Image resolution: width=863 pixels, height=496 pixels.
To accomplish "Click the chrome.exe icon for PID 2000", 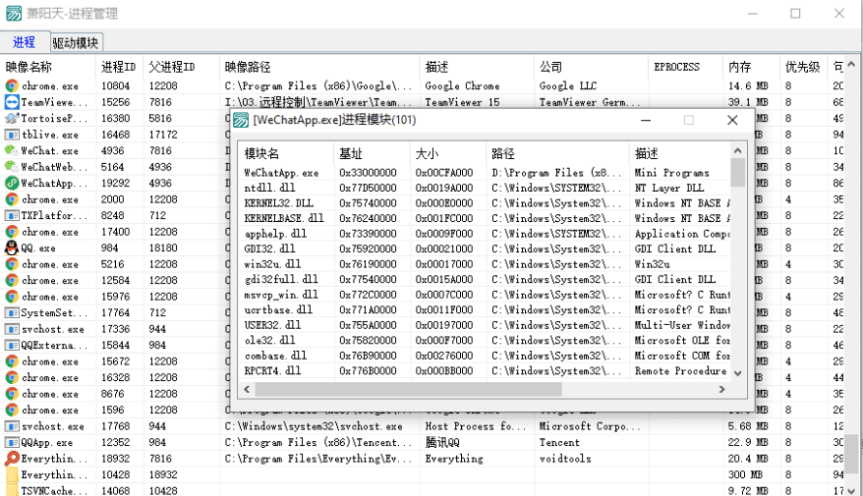I will point(12,199).
